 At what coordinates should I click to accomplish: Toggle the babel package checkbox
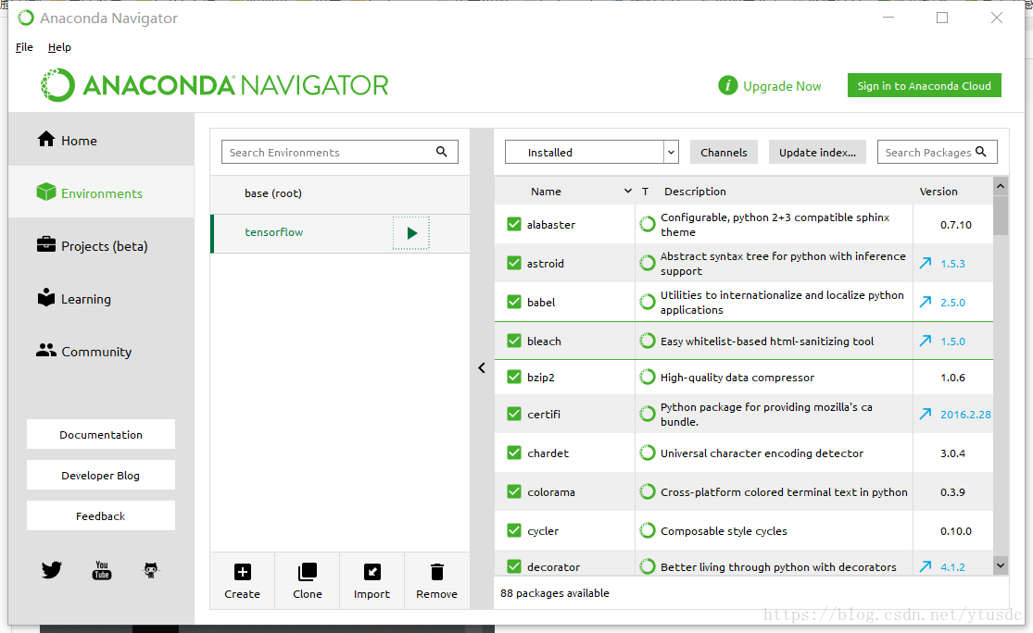[x=514, y=302]
